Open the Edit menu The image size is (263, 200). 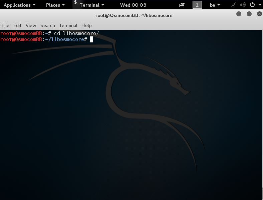click(x=17, y=25)
